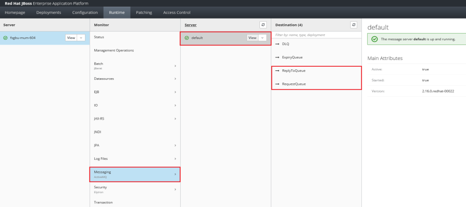
Task: Expand the JAX-RS chevron
Action: [176, 119]
